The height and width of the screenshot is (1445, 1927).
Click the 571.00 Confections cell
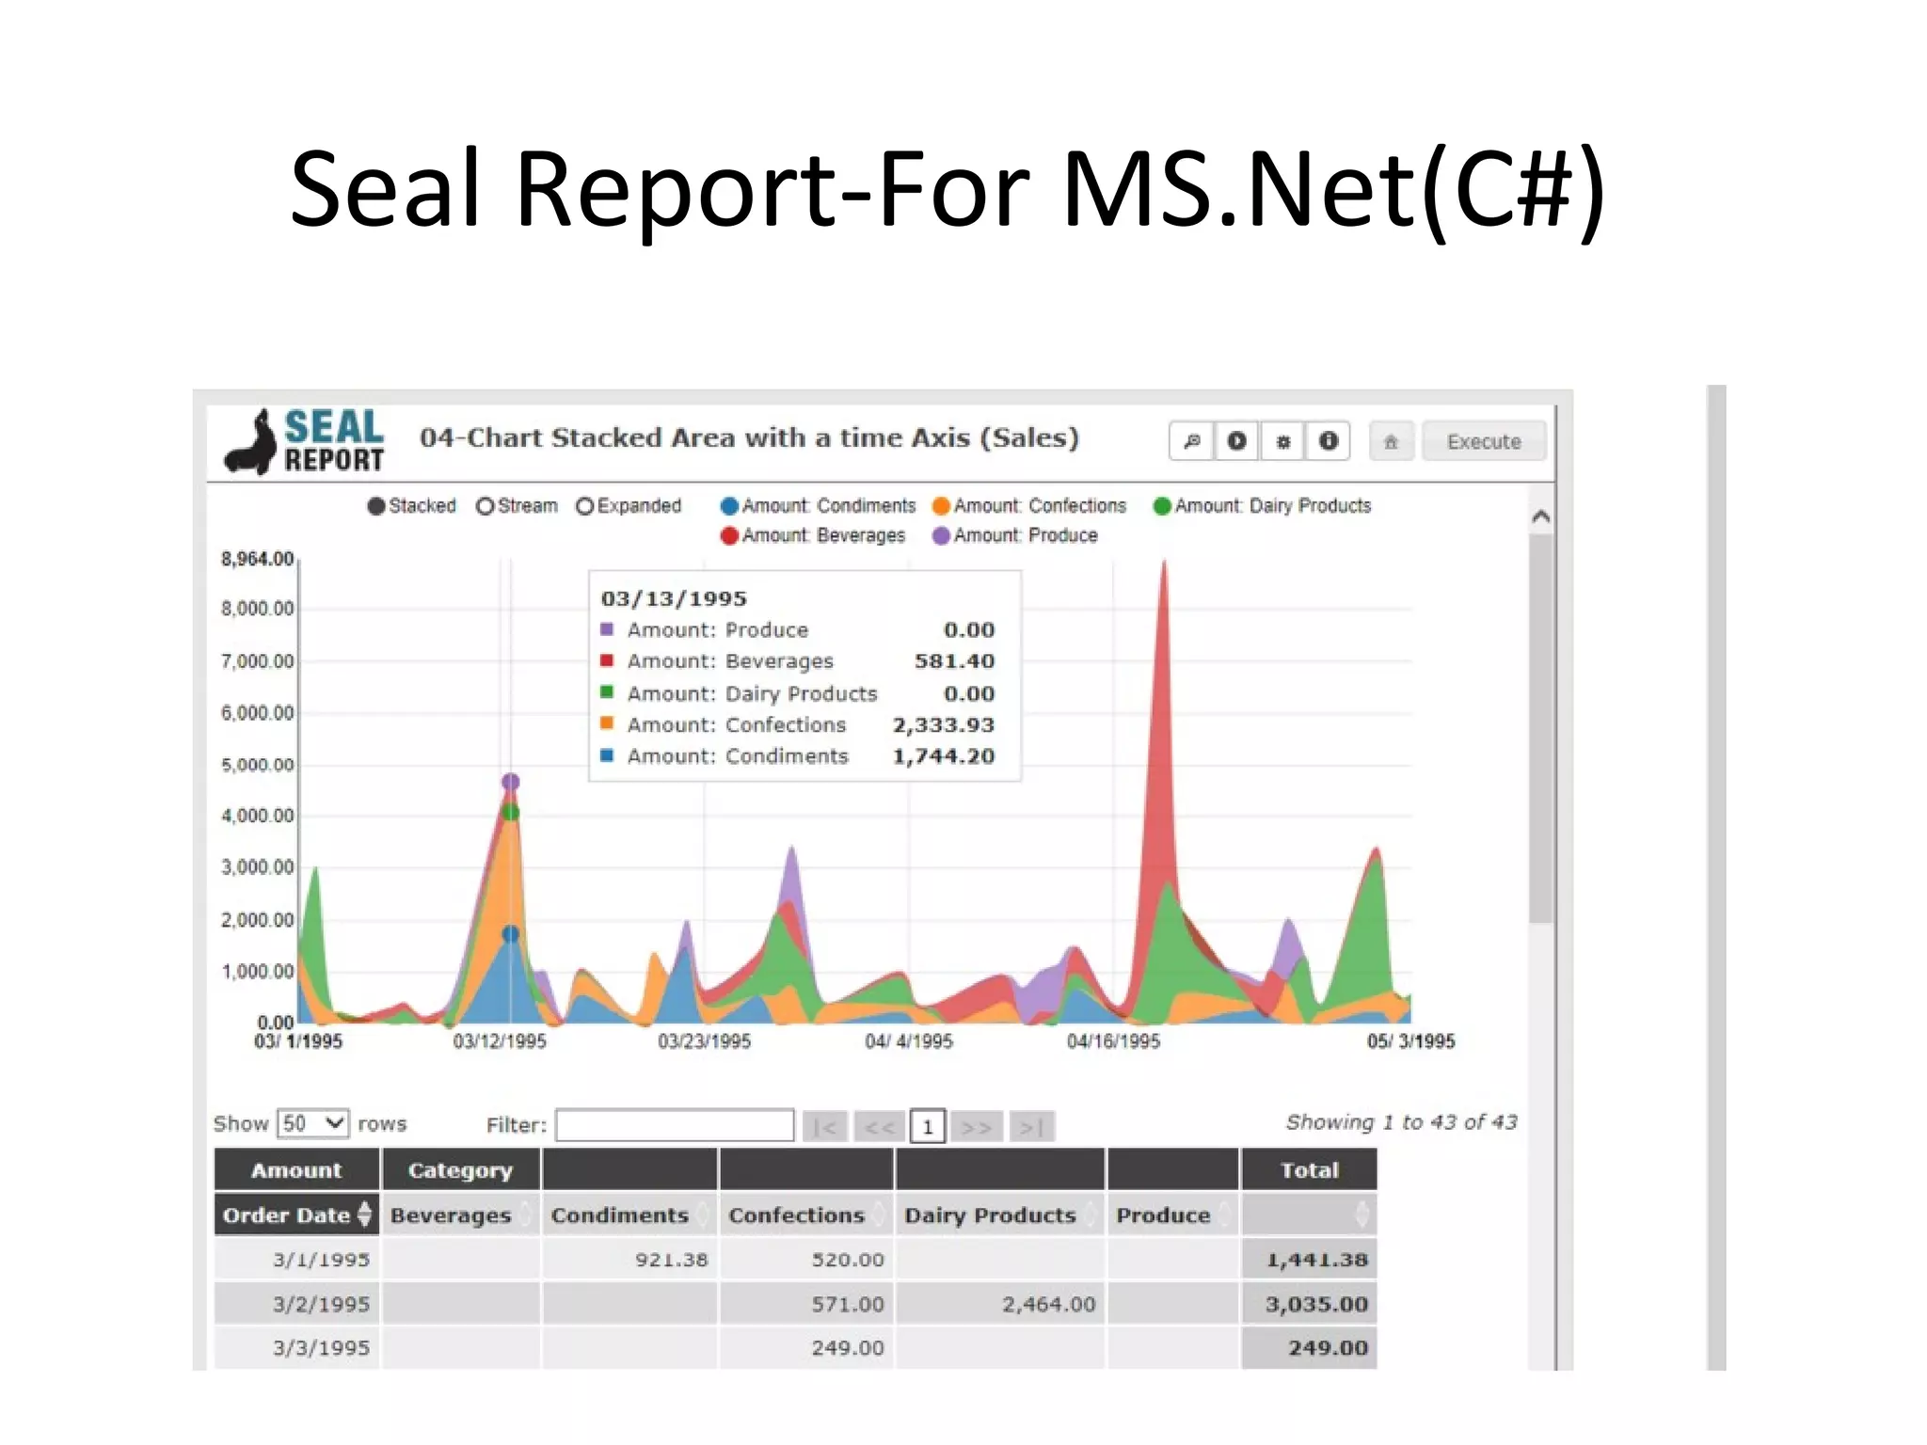pos(806,1304)
